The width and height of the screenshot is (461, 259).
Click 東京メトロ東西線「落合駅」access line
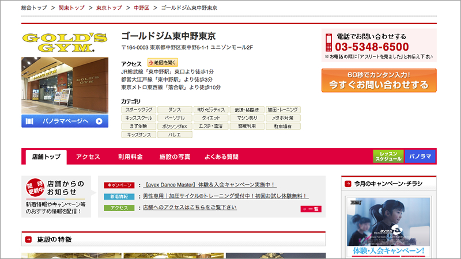point(171,87)
